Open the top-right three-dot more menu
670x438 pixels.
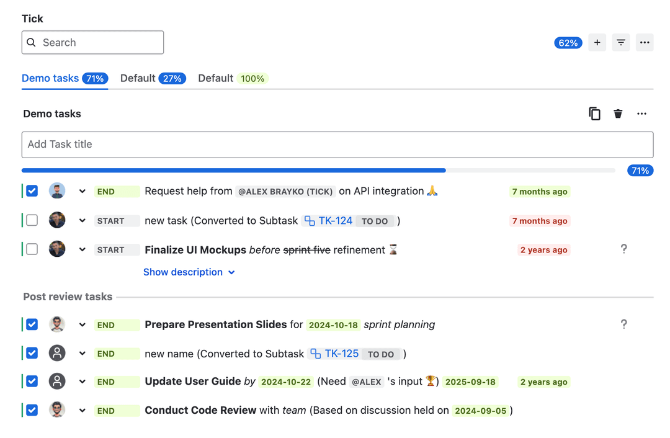click(645, 43)
